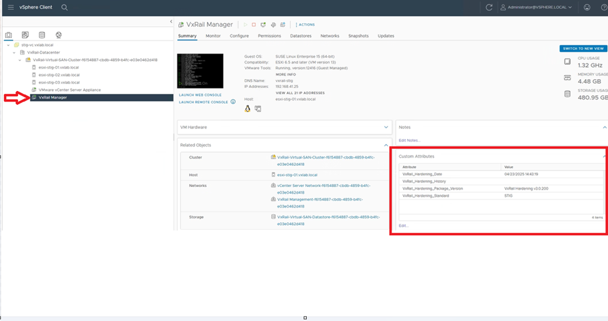The height and width of the screenshot is (321, 608).
Task: Click the Edit Settings toolbar icon
Action: 273,24
